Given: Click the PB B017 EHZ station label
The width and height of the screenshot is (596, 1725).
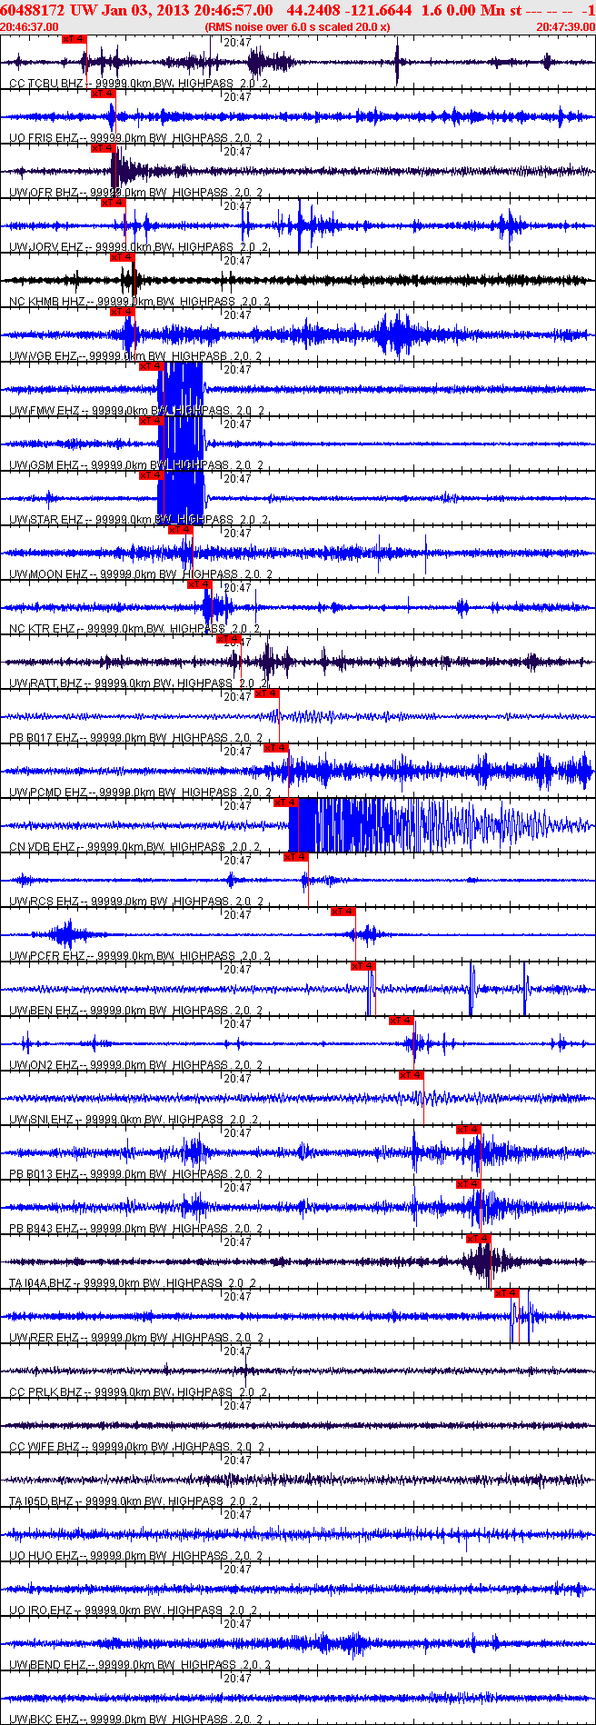Looking at the screenshot, I should 44,738.
